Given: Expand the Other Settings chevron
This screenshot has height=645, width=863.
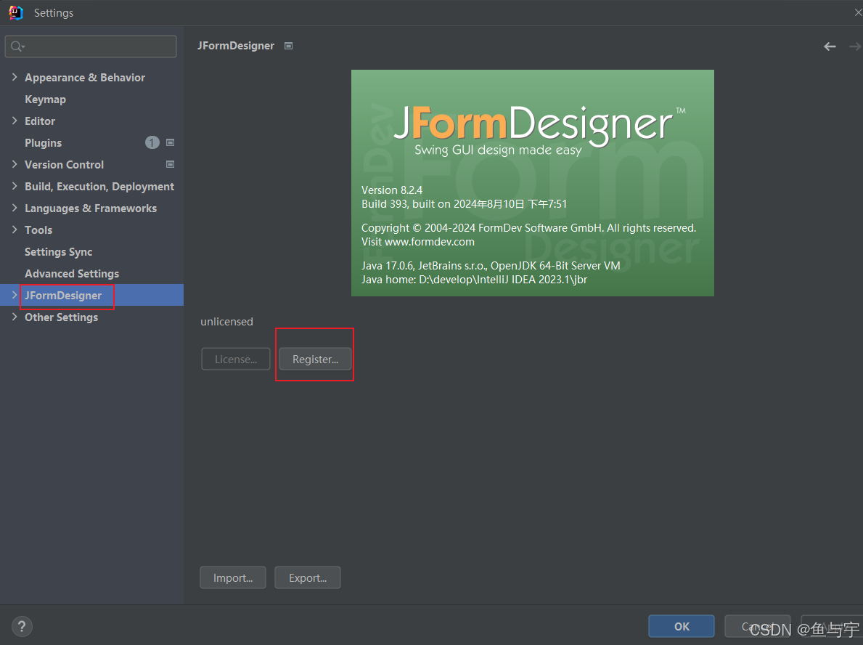Looking at the screenshot, I should [x=15, y=317].
